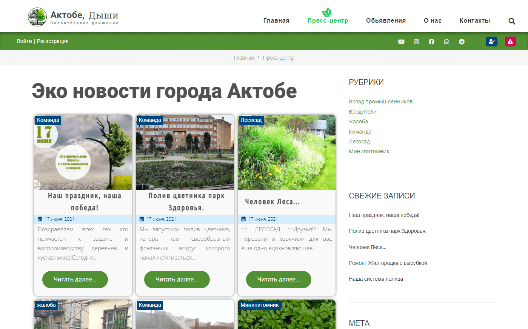
Task: Open the YouTube channel icon
Action: point(401,42)
